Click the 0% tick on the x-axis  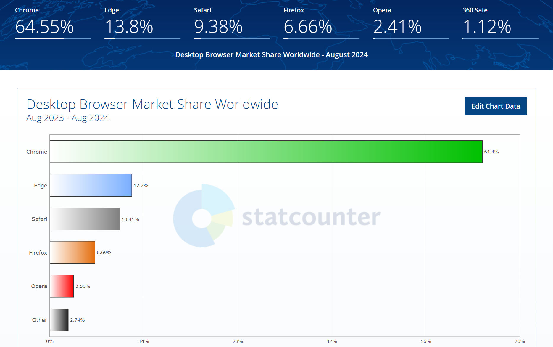(50, 341)
